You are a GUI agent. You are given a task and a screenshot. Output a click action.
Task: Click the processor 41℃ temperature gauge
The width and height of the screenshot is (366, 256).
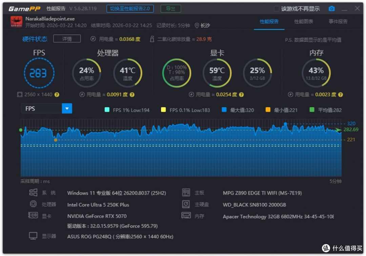click(x=128, y=73)
